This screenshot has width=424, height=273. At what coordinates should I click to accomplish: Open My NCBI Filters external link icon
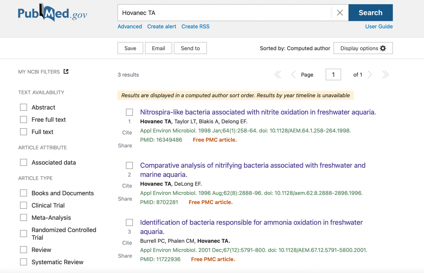66,71
